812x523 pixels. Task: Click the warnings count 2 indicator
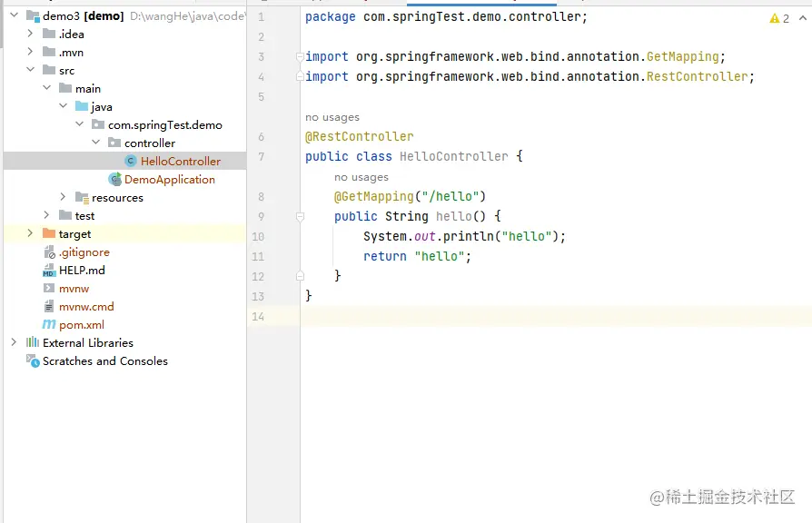coord(786,19)
